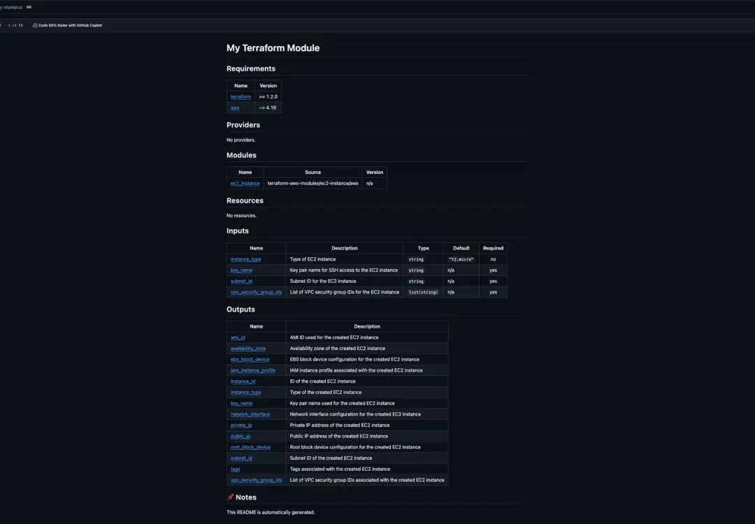Open the ebs_block_device output link
Viewport: 755px width, 524px height.
250,359
